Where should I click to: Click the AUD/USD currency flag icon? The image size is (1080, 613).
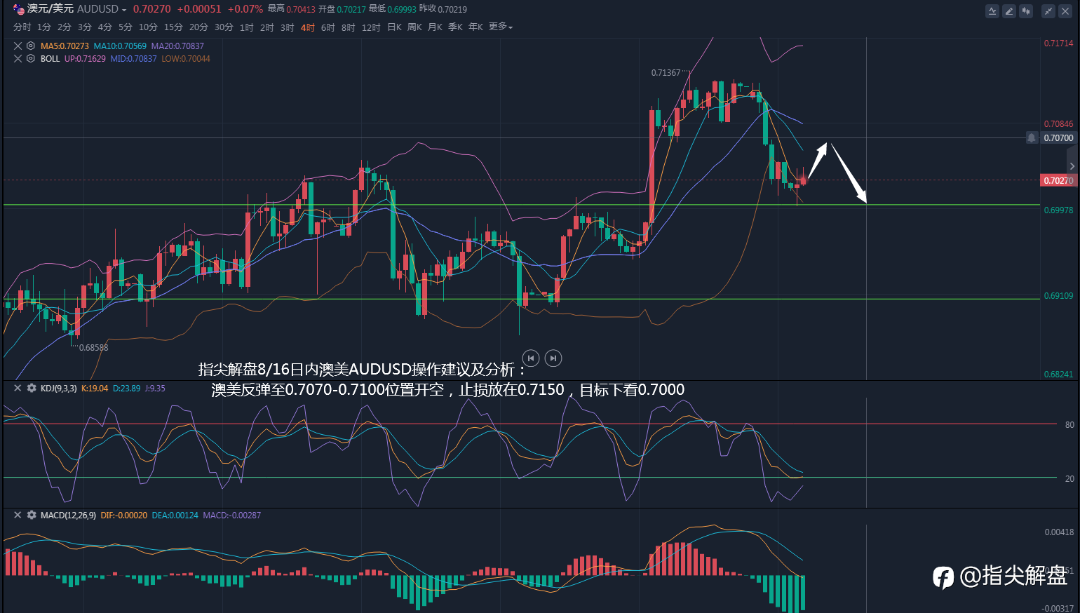pos(19,9)
